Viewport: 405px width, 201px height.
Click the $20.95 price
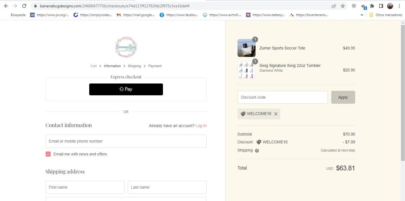point(349,70)
